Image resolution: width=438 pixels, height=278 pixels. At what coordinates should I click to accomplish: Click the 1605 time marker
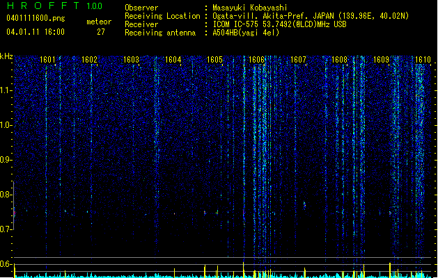(x=214, y=60)
